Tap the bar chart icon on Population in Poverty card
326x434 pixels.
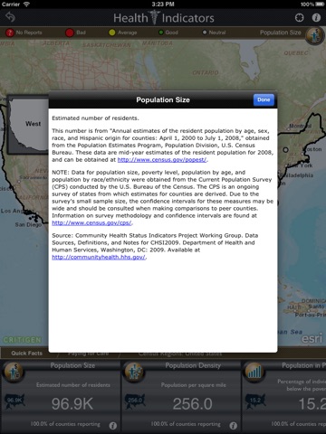click(x=254, y=372)
